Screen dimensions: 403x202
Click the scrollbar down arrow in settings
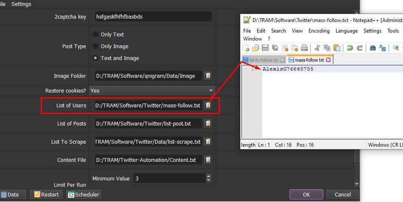357,184
